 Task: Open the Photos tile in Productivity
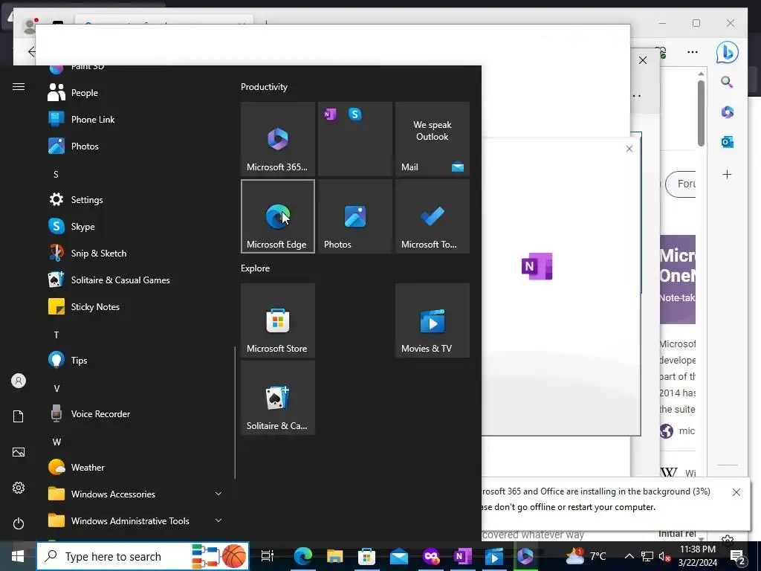(x=355, y=216)
